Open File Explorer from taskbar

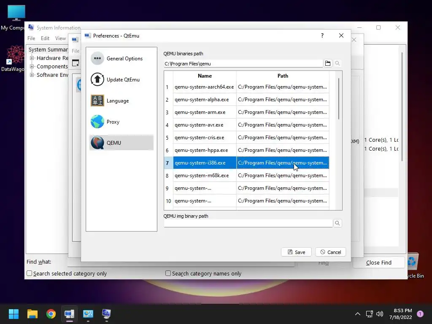32,314
